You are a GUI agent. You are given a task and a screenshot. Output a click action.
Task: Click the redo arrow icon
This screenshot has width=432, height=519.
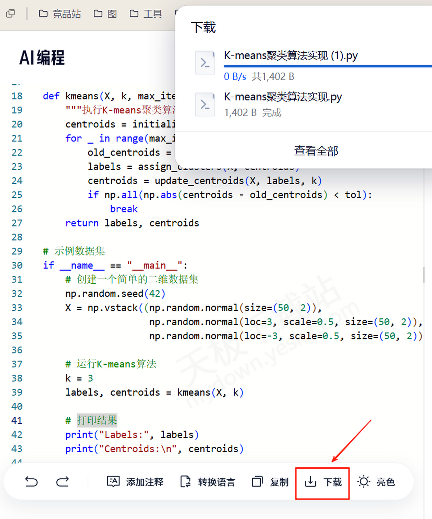pos(63,481)
